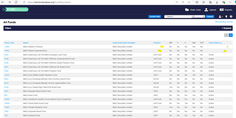Click the lightbulb tips icon

226,17
